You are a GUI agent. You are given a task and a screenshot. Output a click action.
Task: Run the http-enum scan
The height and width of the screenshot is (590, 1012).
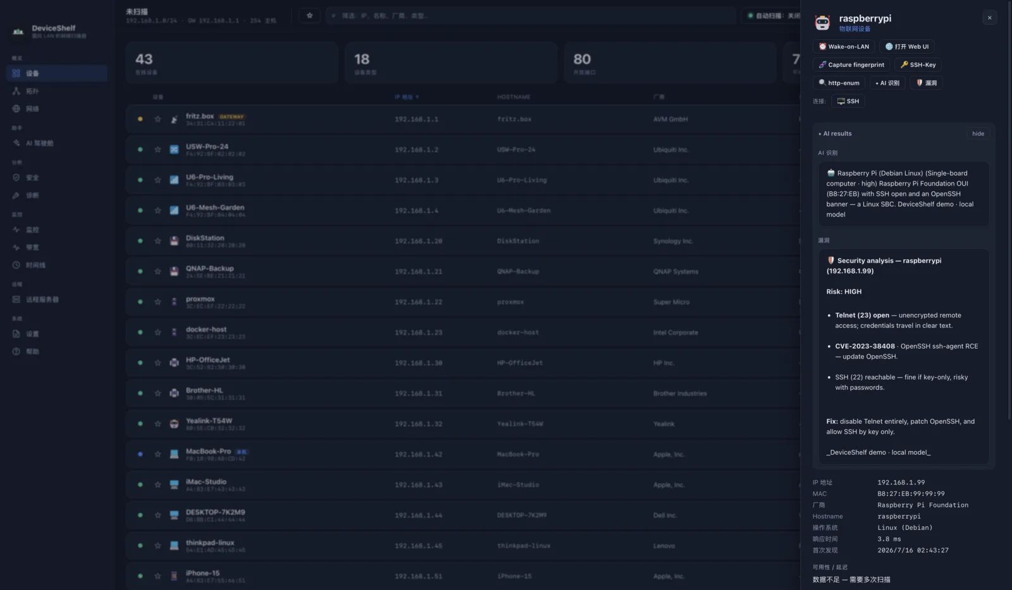pos(839,83)
